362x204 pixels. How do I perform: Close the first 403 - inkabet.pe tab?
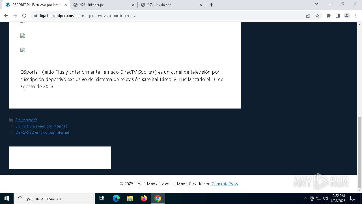[x=133, y=5]
